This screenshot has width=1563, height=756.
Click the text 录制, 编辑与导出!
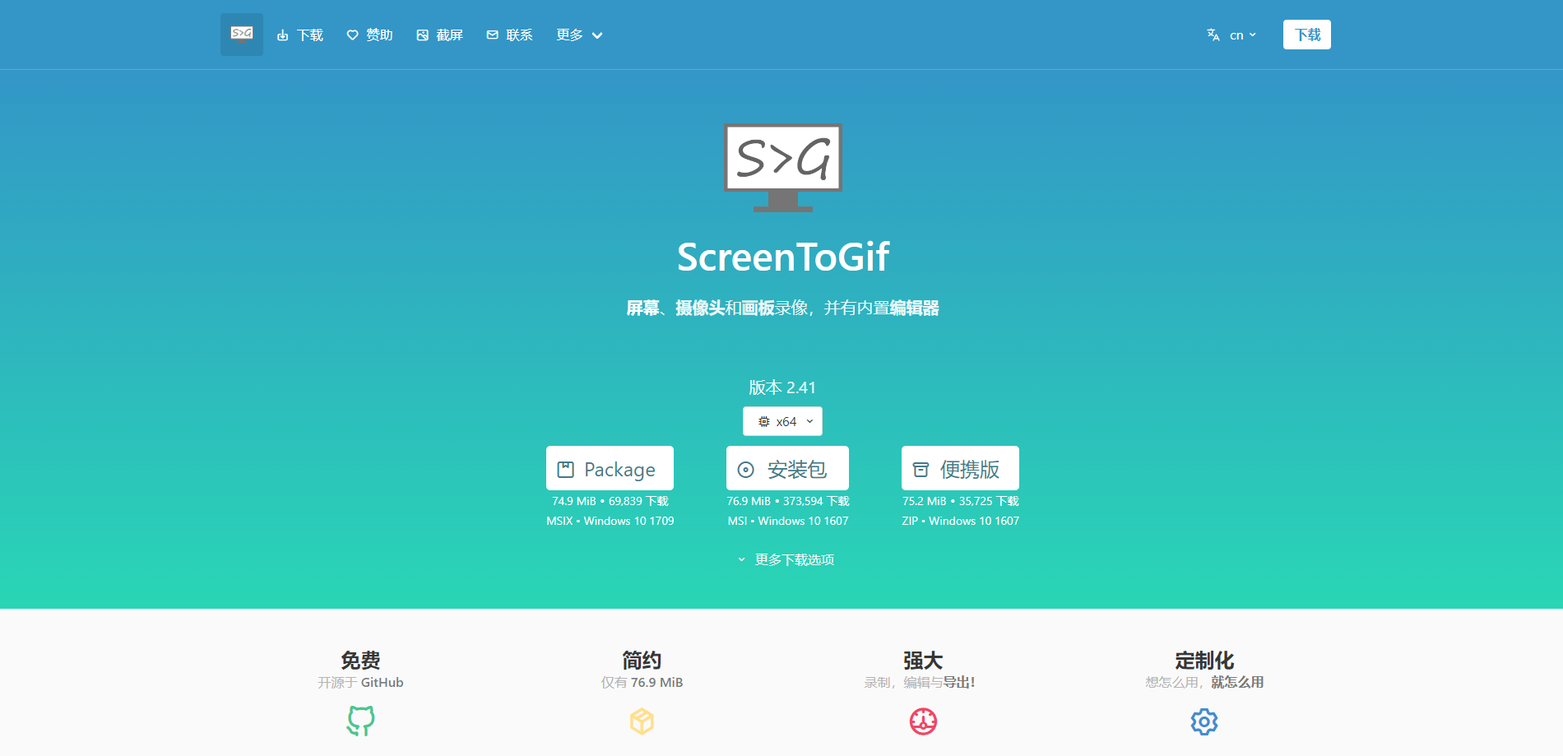pyautogui.click(x=919, y=683)
